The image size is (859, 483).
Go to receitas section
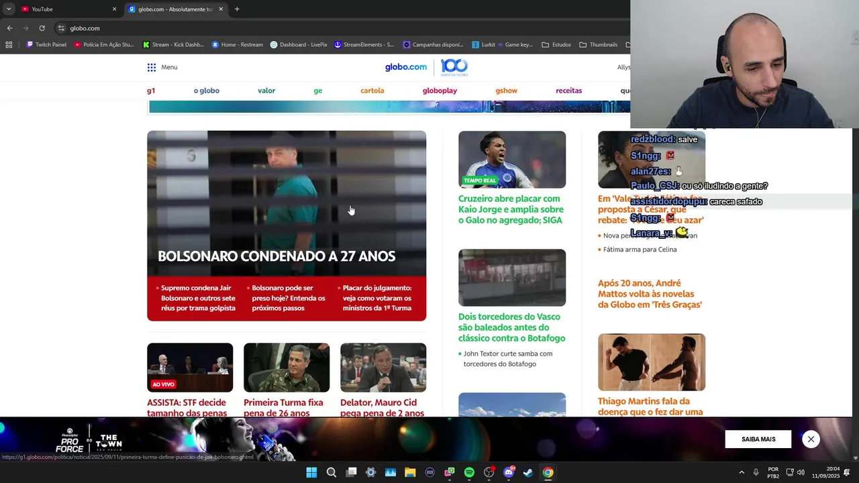pos(569,91)
